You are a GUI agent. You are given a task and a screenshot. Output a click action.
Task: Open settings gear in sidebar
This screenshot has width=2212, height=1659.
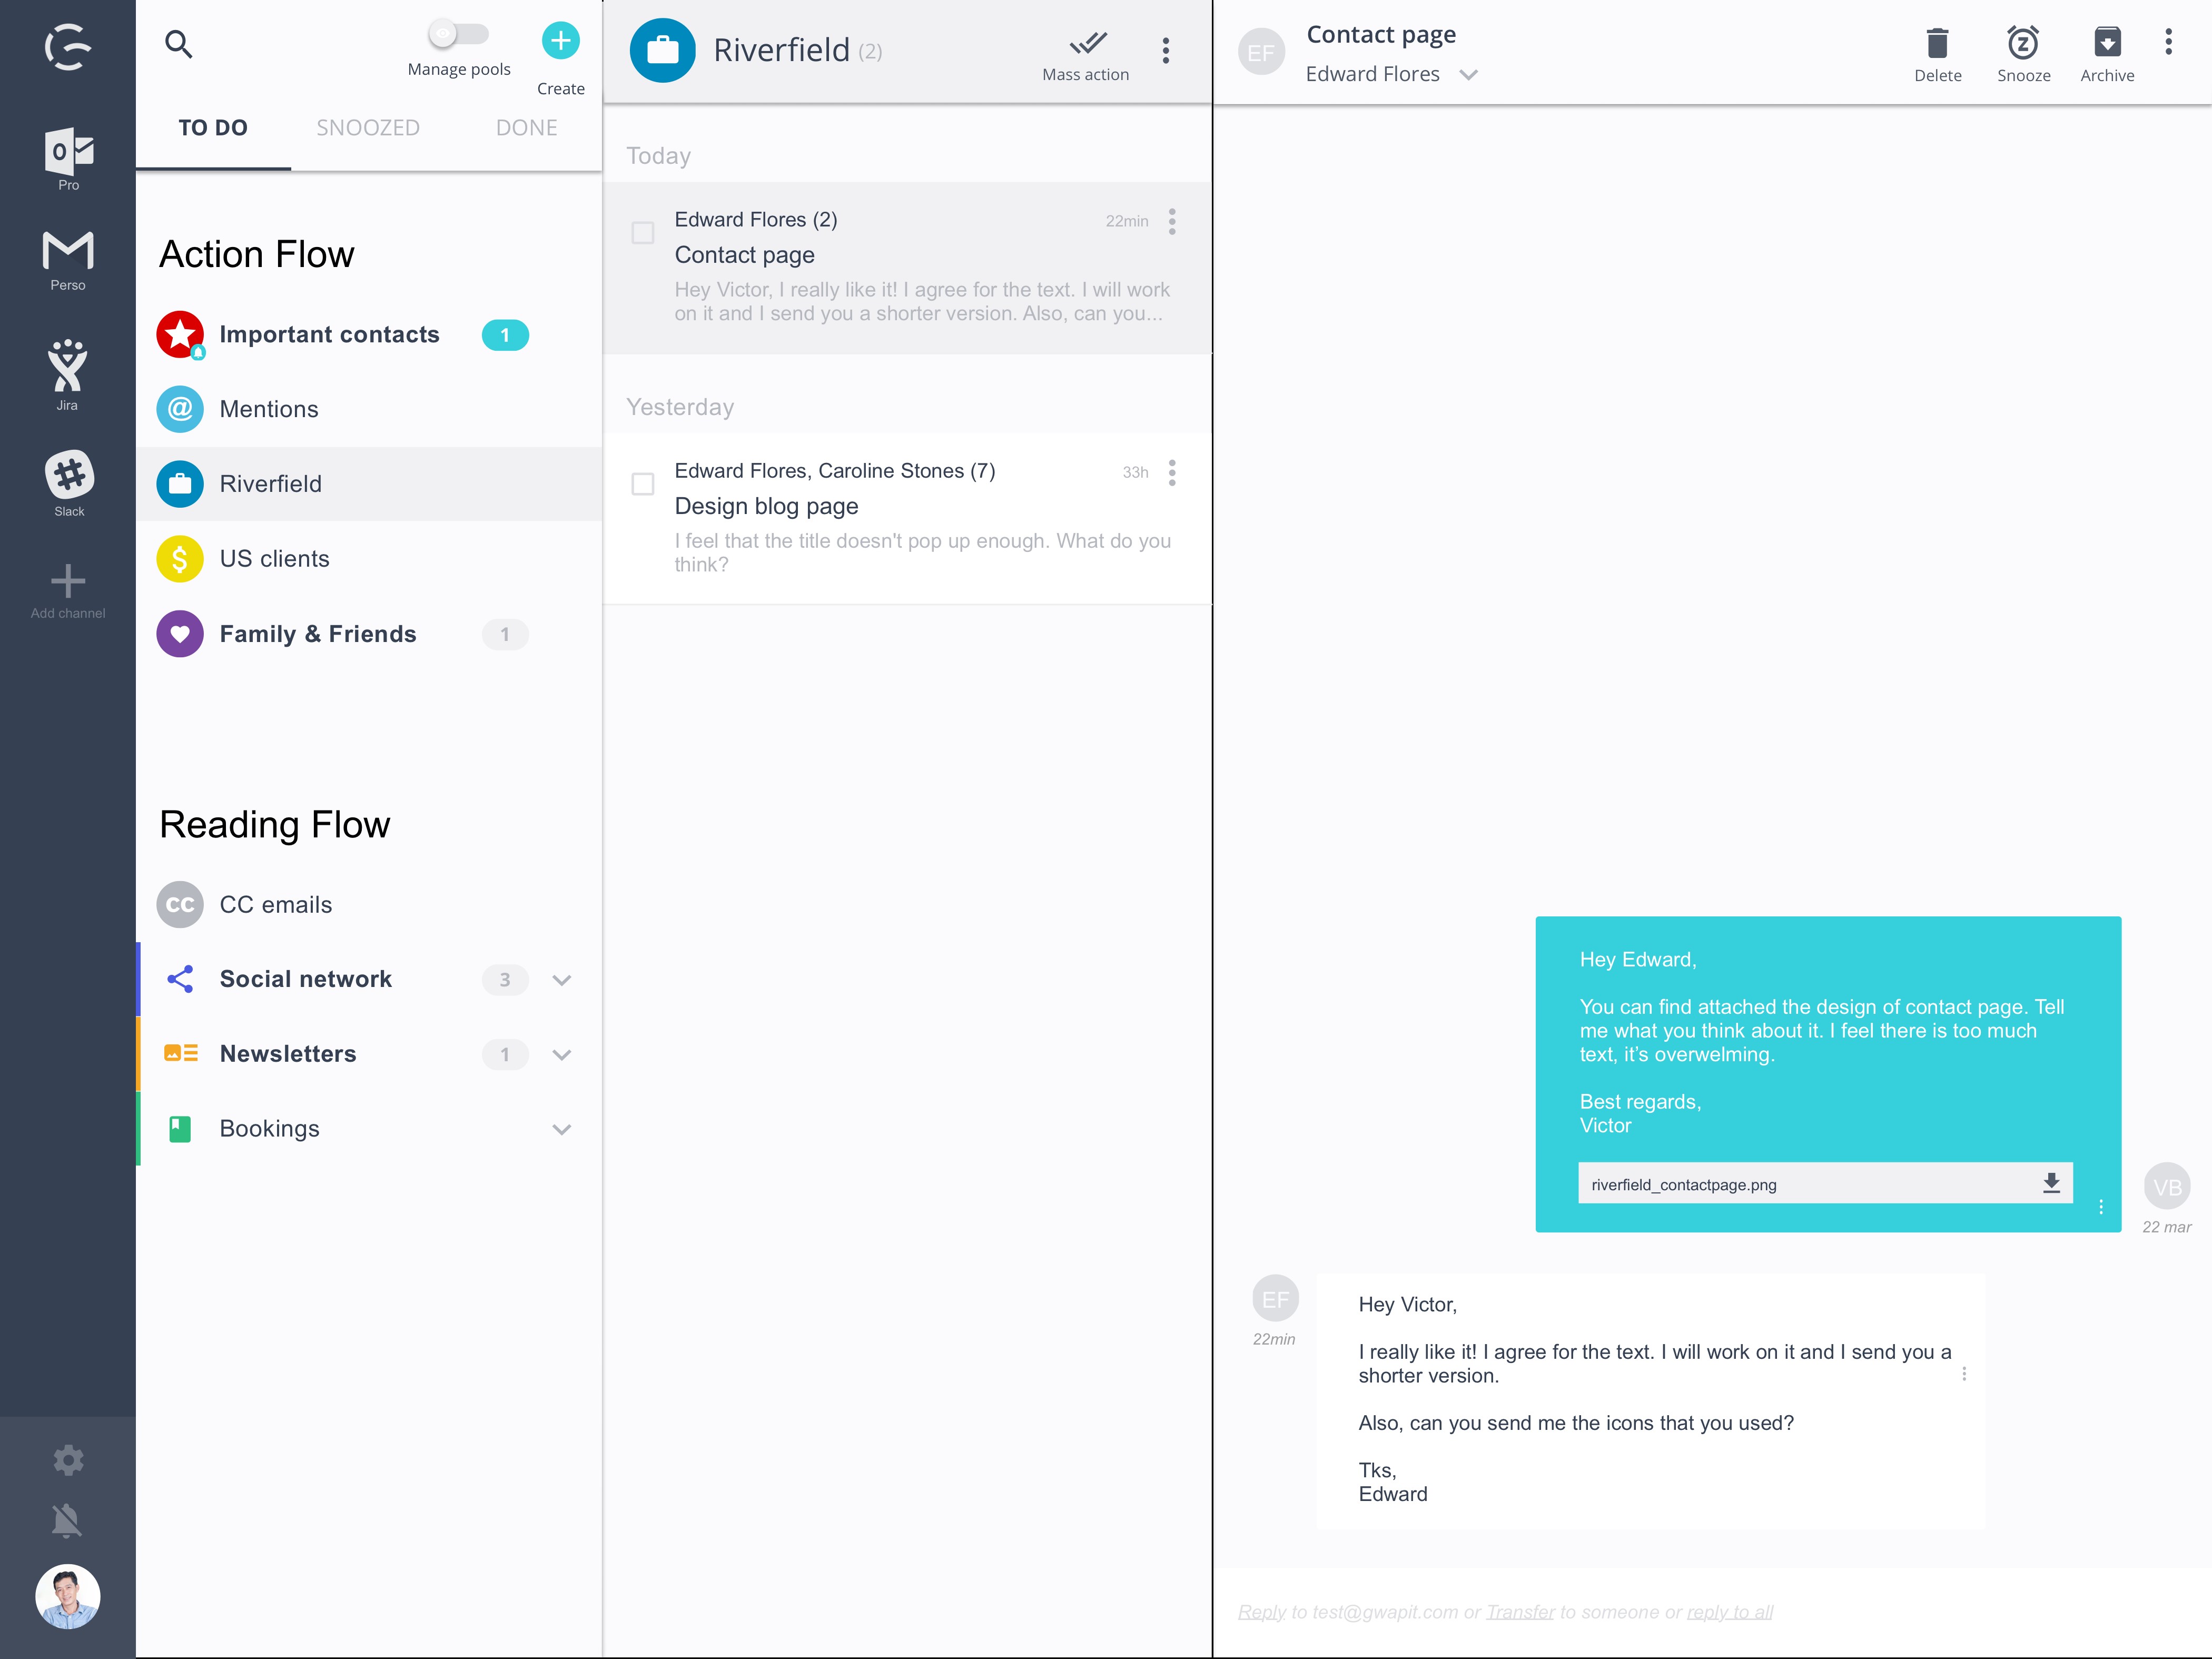(67, 1459)
